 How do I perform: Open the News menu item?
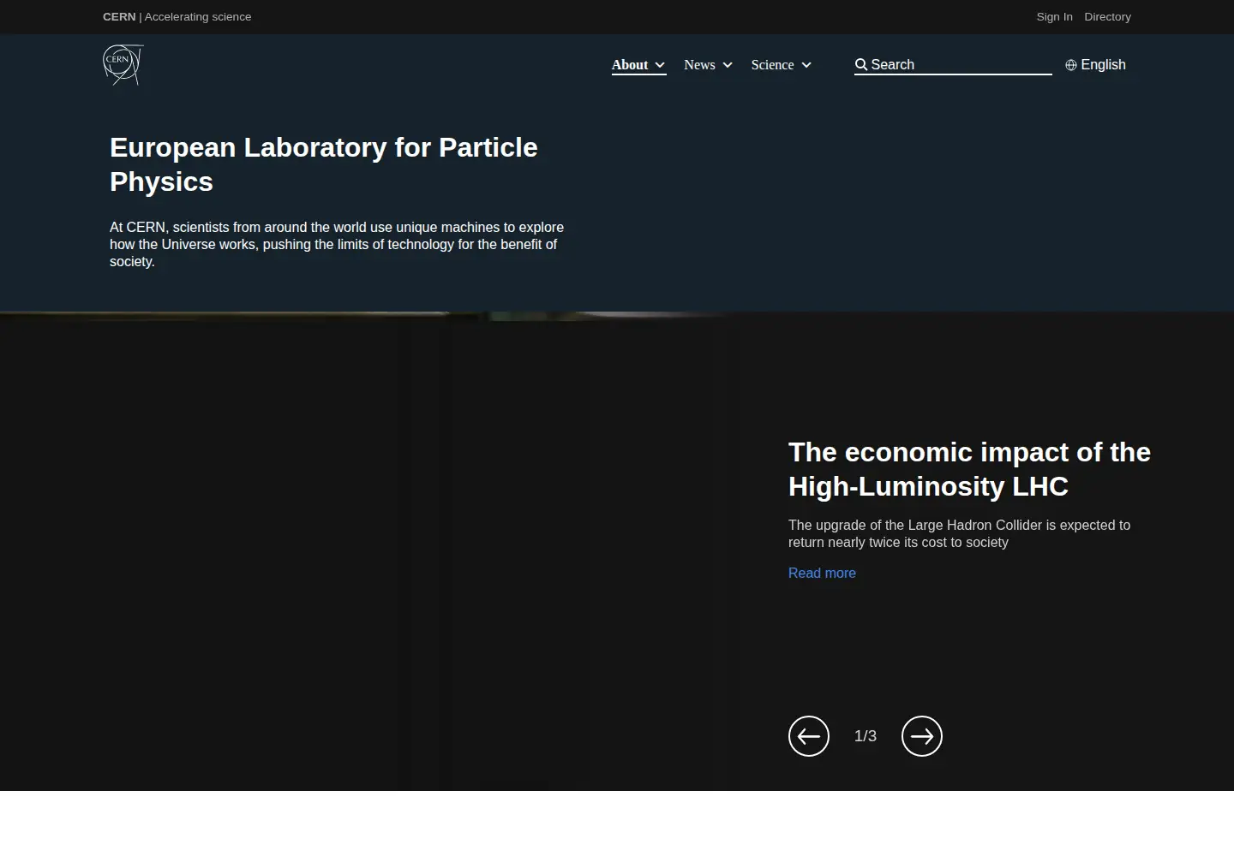click(x=699, y=65)
